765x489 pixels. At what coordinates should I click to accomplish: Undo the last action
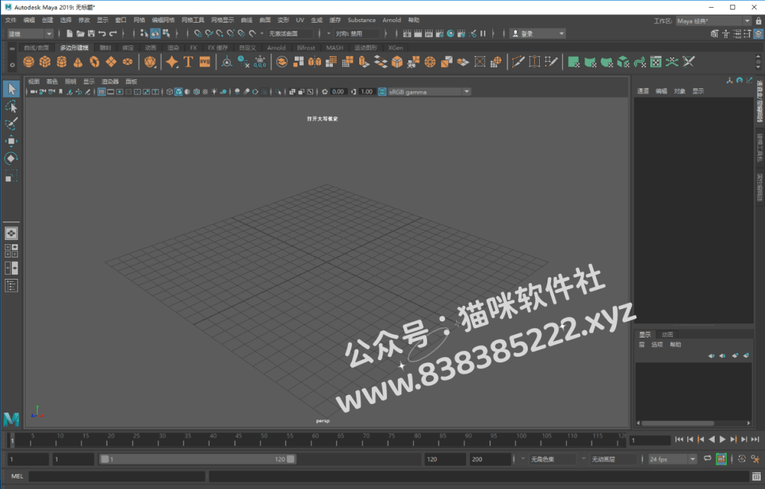click(102, 33)
